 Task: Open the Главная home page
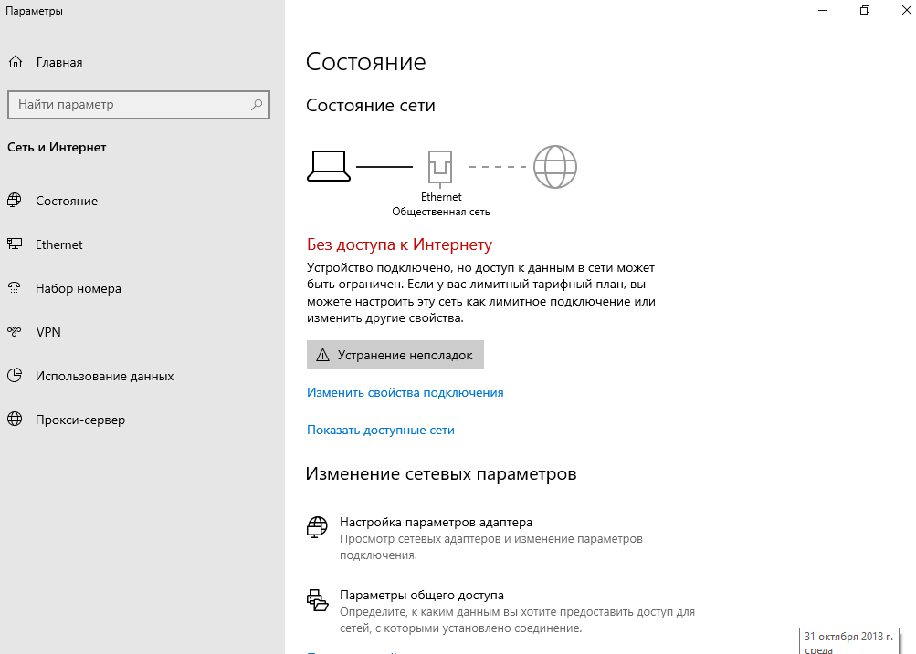point(59,62)
